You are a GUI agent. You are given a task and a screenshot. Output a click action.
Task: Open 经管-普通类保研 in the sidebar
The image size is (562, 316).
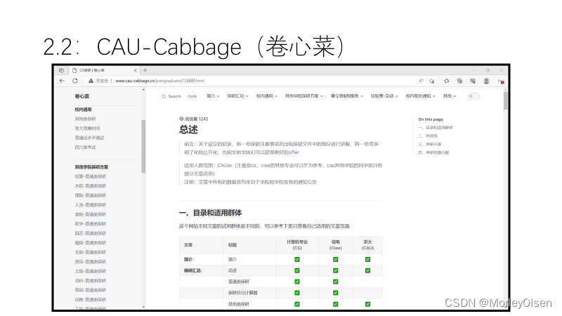pos(91,177)
